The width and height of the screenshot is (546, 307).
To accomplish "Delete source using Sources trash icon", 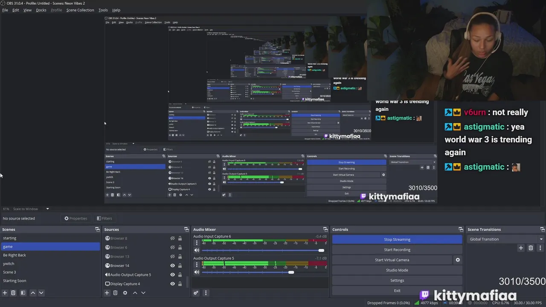I will point(115,293).
